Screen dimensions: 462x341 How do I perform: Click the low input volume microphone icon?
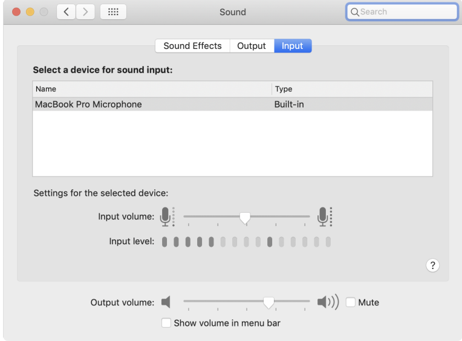pyautogui.click(x=166, y=216)
